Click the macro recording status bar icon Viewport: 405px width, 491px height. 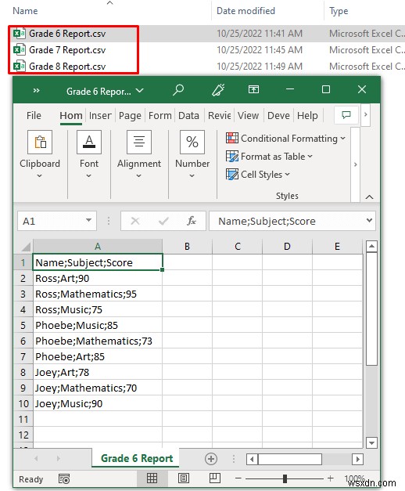[64, 478]
